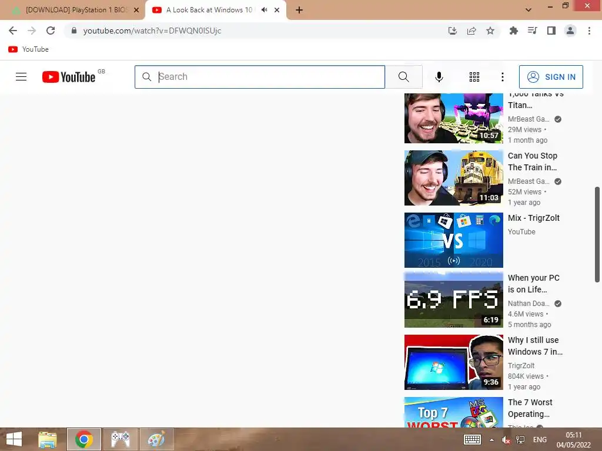Open YouTube settings three-dot menu
Image resolution: width=602 pixels, height=451 pixels.
pyautogui.click(x=502, y=77)
